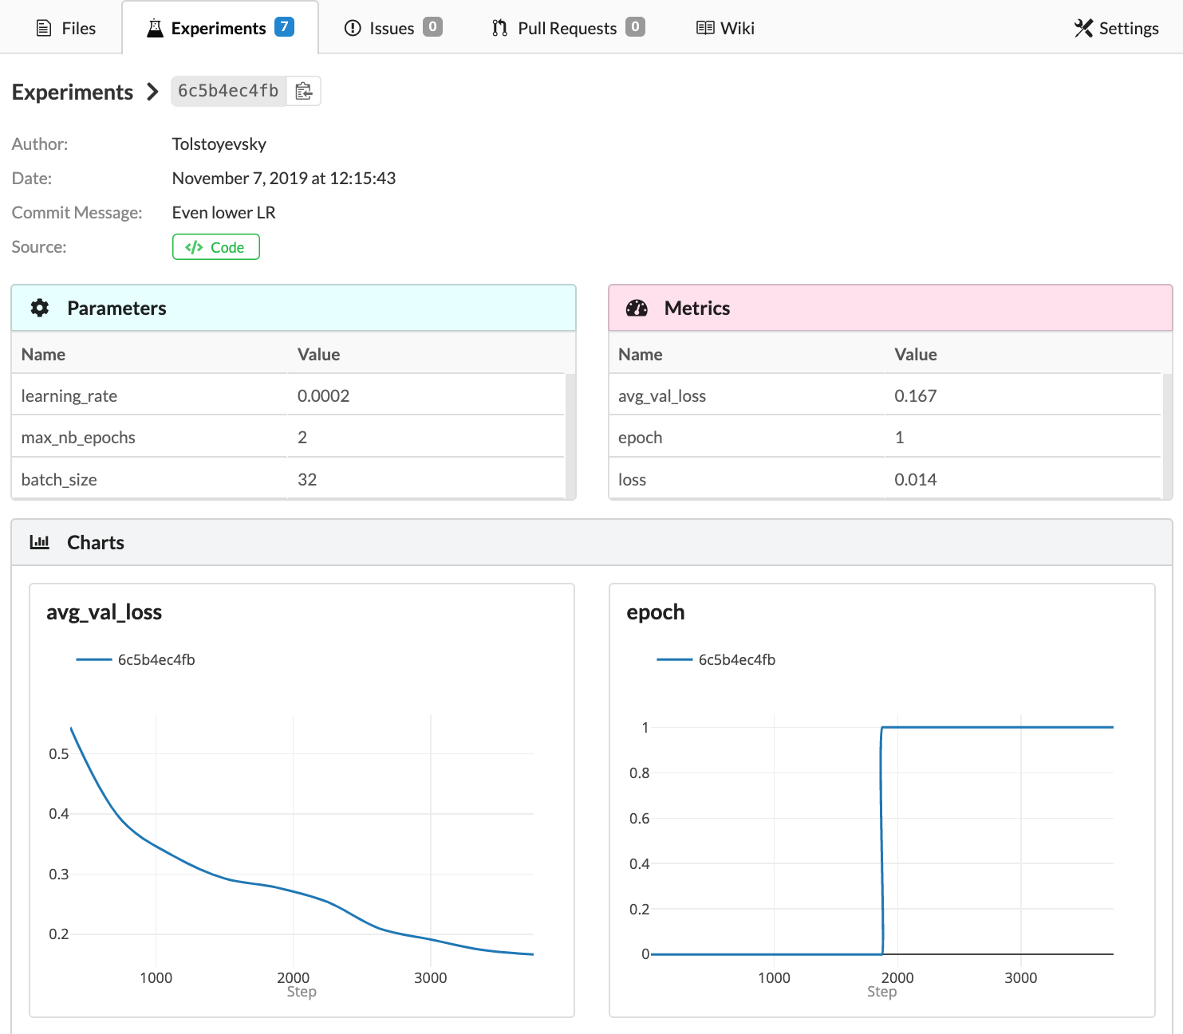The width and height of the screenshot is (1183, 1034).
Task: Switch to the Issues tab
Action: pos(392,28)
